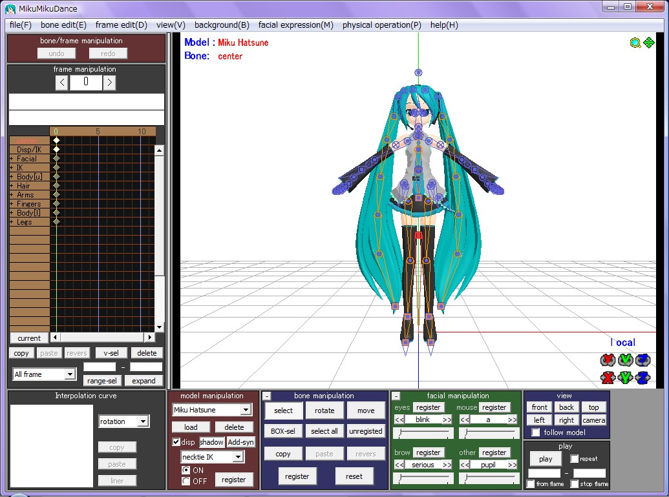Screen dimensions: 669x497
Task: Click the >> arrow beside mouth morph 'a'
Action: coord(512,420)
